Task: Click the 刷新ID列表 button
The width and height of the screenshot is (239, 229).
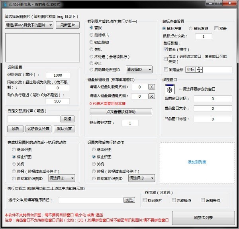Action: [203, 218]
